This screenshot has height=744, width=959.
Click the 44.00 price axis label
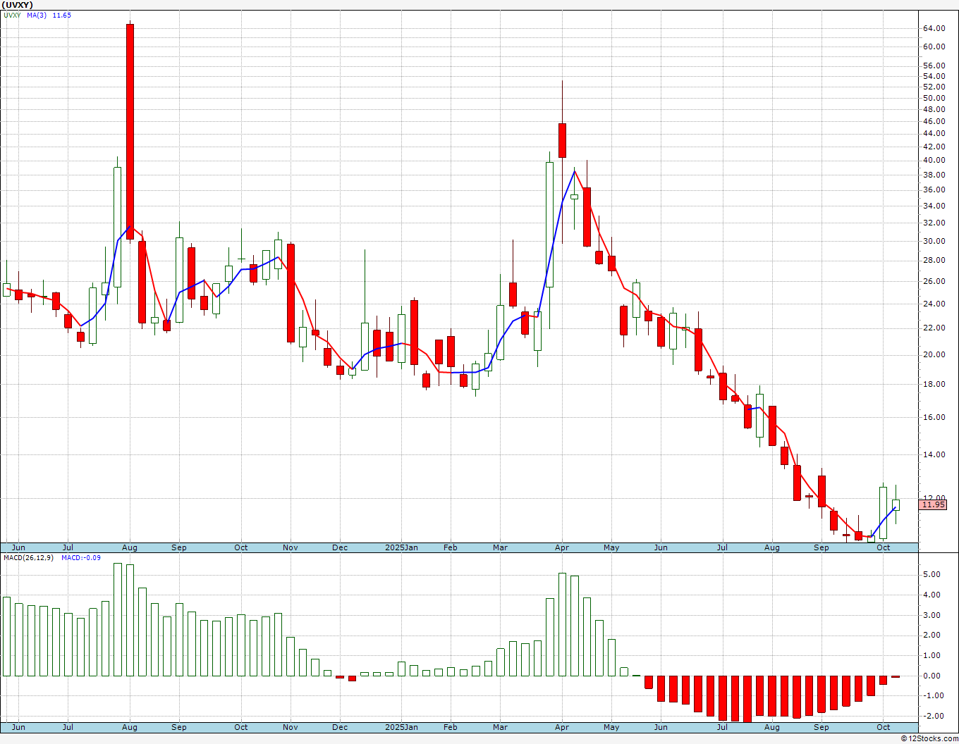[934, 134]
